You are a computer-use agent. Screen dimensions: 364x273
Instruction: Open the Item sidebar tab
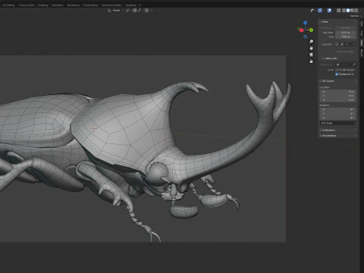(362, 24)
